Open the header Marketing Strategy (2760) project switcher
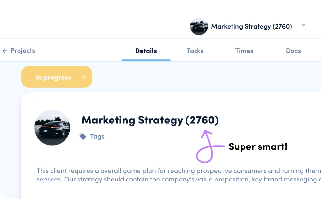The width and height of the screenshot is (321, 199). point(251,26)
